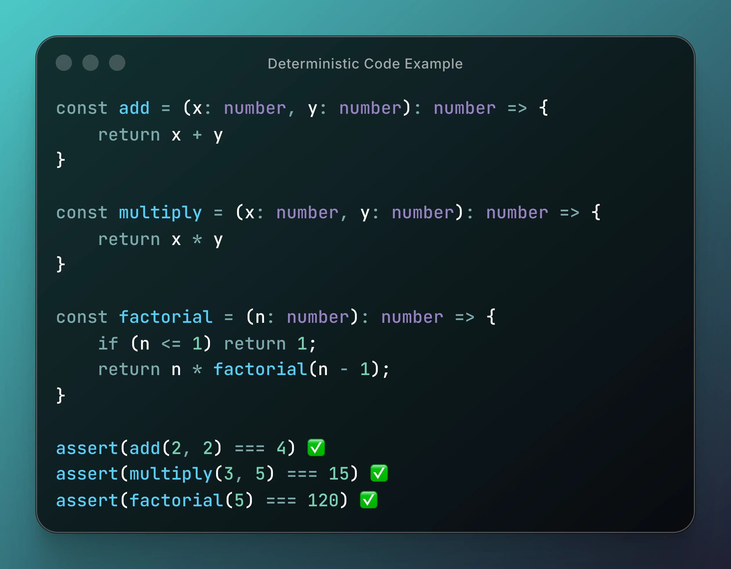
Task: Click the number 15 in multiply assertion
Action: (339, 474)
